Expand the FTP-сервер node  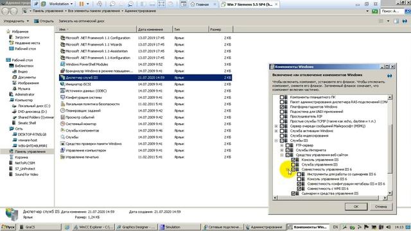[282, 146]
